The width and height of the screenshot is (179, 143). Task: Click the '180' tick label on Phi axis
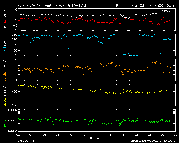click(15, 45)
